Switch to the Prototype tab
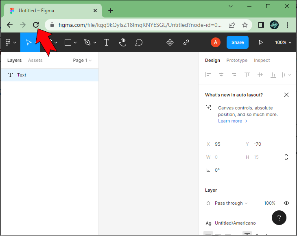 tap(237, 60)
